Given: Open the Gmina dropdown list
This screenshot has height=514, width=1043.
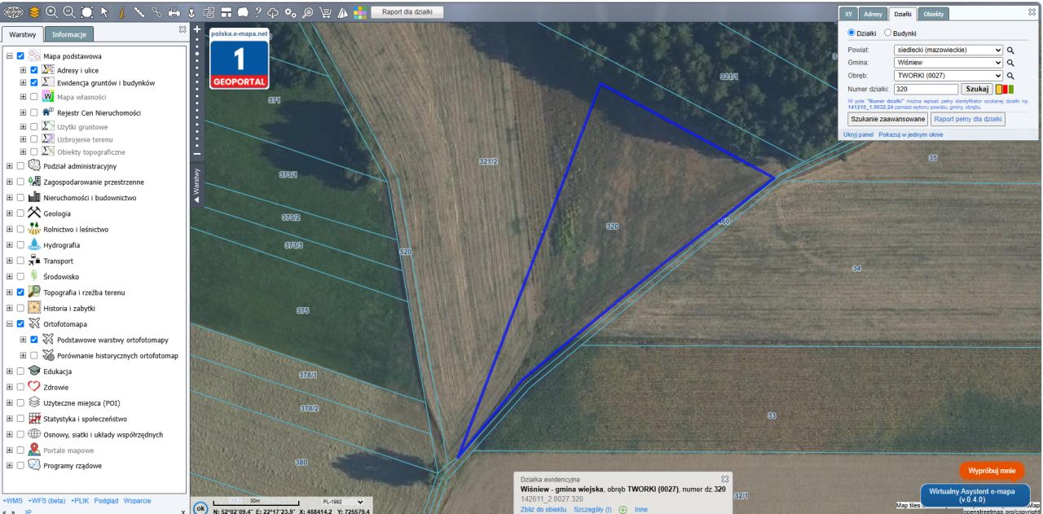Looking at the screenshot, I should pyautogui.click(x=948, y=63).
